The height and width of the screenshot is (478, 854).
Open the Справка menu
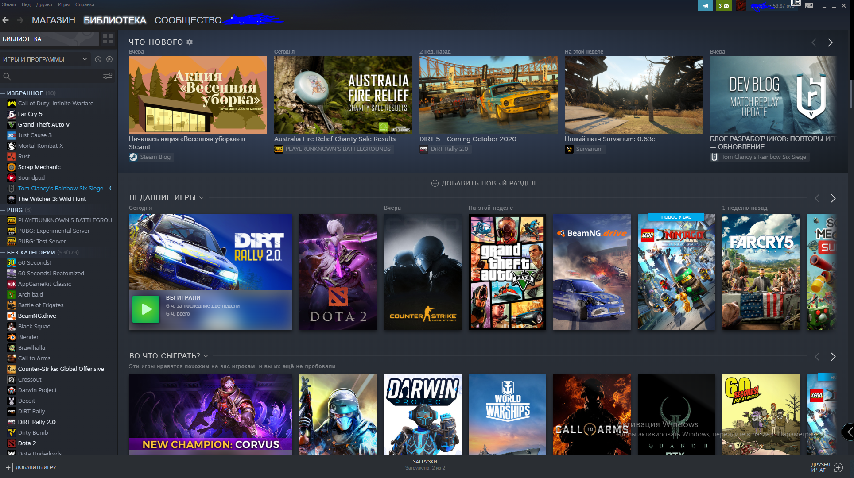coord(85,4)
